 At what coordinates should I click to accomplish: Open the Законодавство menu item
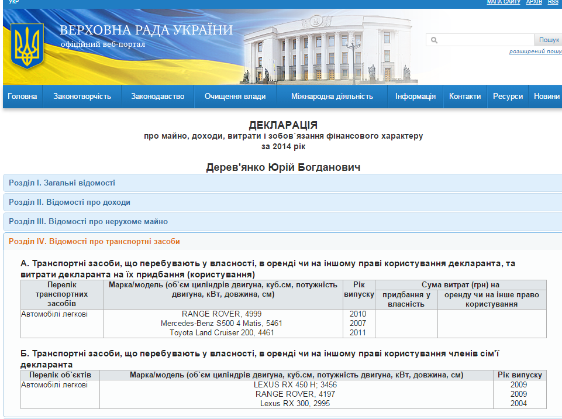click(157, 97)
